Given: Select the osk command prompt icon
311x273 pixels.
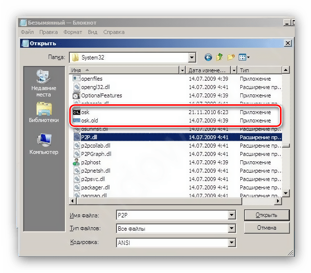Looking at the screenshot, I should (77, 112).
